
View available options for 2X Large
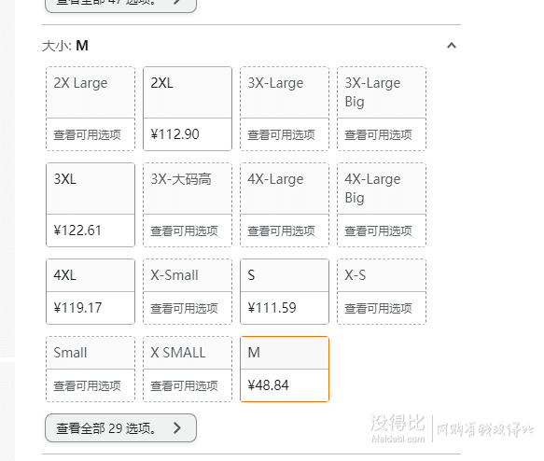click(x=91, y=108)
